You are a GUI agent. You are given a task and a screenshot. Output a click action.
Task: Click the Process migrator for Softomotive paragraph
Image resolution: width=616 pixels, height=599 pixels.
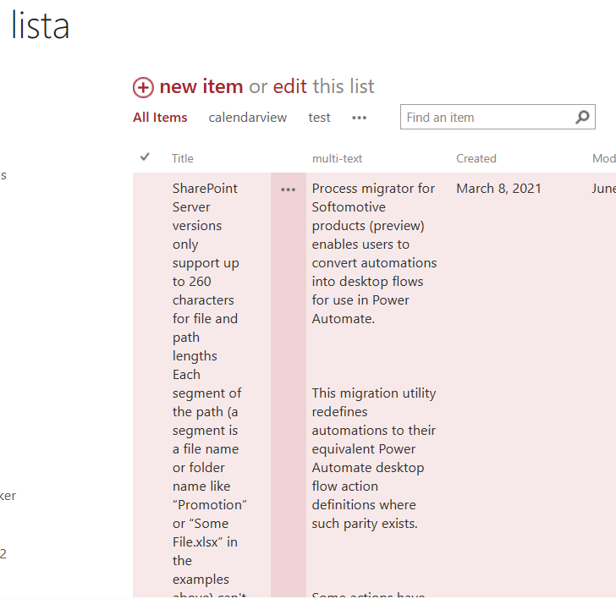[374, 253]
